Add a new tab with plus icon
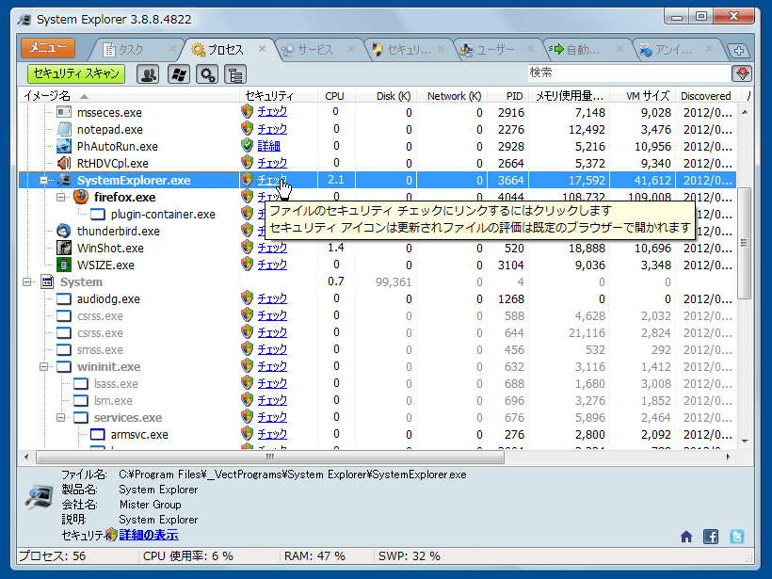Screen dimensions: 772x579 point(738,50)
